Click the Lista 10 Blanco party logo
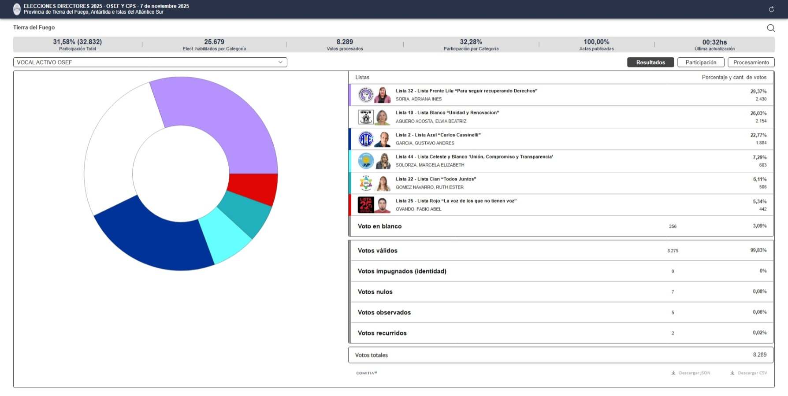The image size is (788, 396). (x=365, y=117)
